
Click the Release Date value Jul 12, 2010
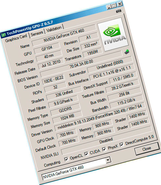point(51,64)
